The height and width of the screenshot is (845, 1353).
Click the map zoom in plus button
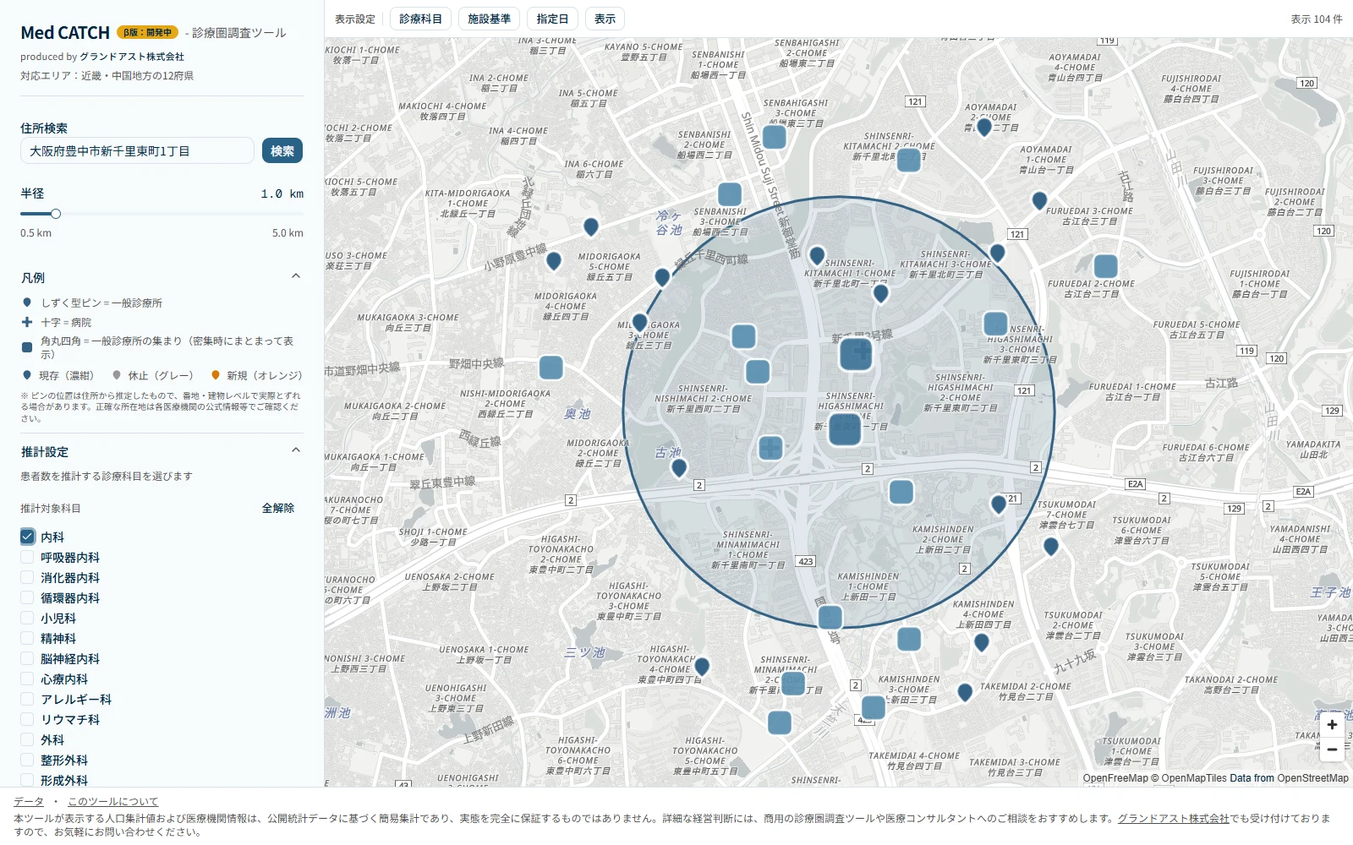tap(1332, 725)
